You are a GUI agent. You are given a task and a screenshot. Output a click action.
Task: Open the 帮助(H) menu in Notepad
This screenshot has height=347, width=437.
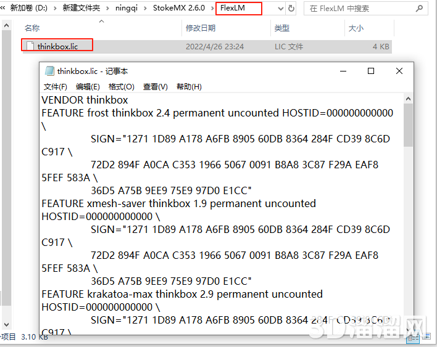pos(189,87)
